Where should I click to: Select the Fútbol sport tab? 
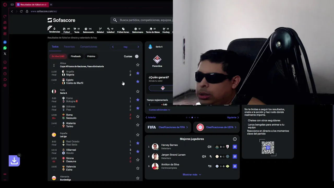coord(67,30)
